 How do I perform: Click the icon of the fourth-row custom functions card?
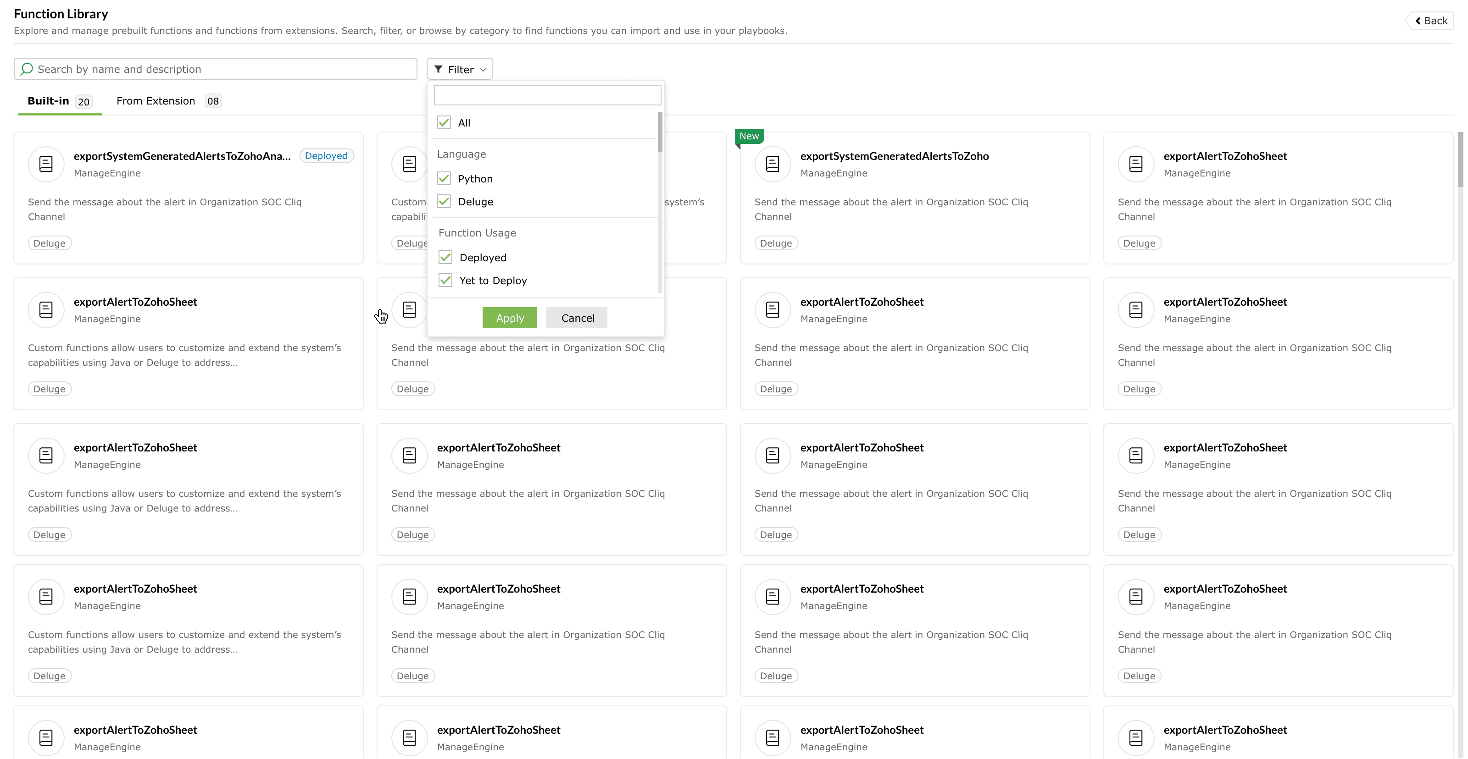(46, 597)
